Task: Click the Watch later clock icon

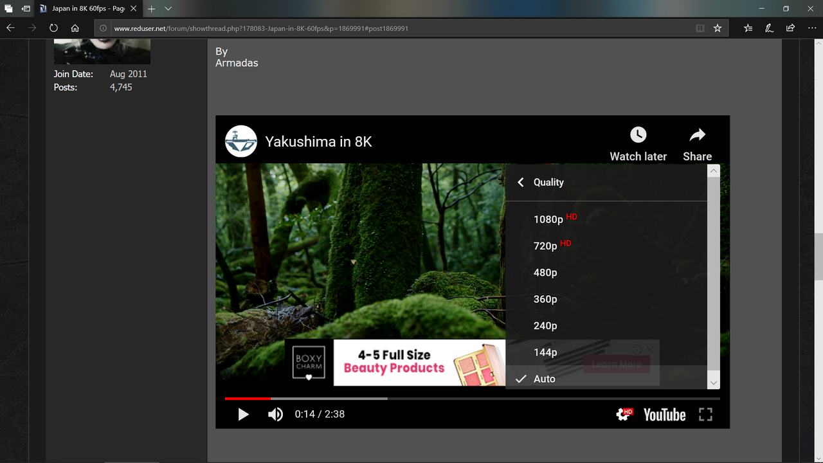Action: (638, 135)
